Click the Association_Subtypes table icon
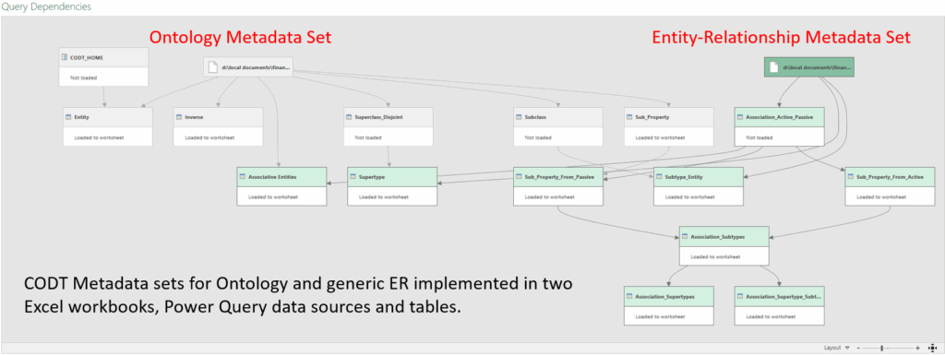Viewport: 945px width, 355px height. click(686, 236)
